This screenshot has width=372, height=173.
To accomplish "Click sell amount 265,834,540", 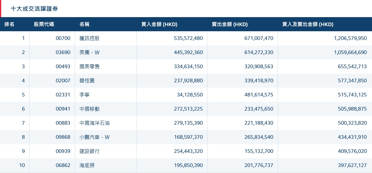I will 259,137.
